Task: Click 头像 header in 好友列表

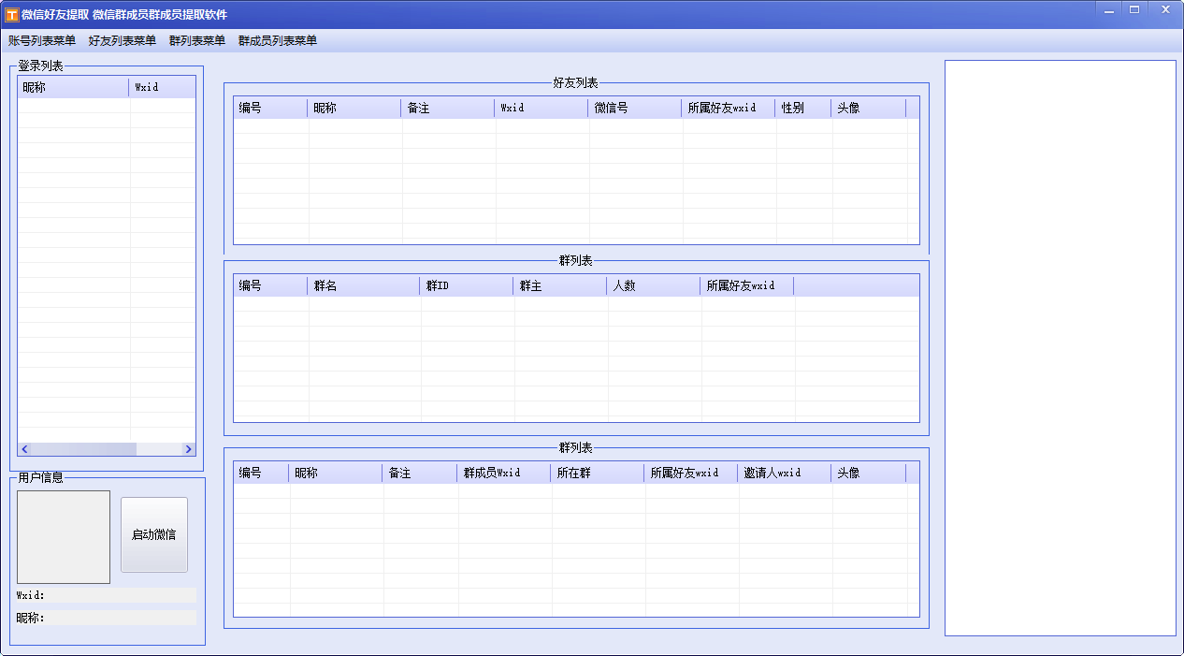Action: [869, 108]
